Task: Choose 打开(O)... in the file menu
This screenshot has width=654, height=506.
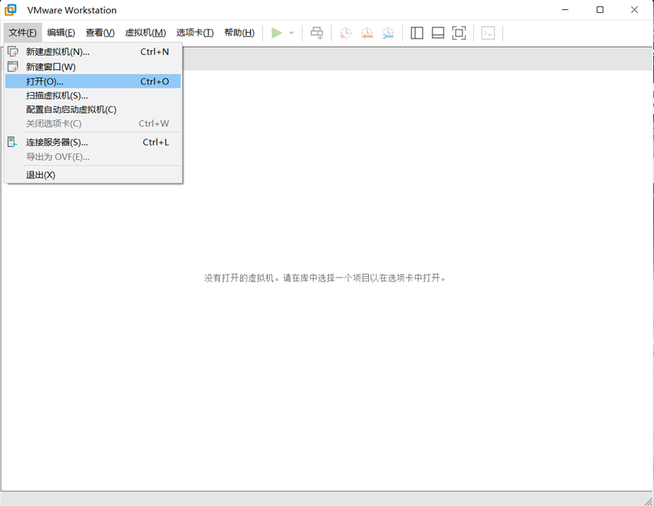Action: 93,82
